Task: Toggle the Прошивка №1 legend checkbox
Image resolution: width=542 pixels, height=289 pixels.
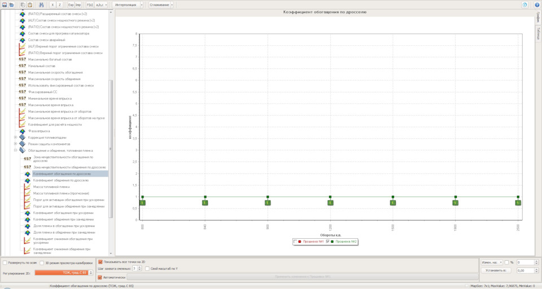Action: pos(295,242)
